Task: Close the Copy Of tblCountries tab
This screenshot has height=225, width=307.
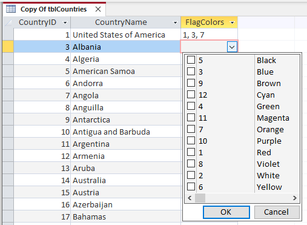Action: pyautogui.click(x=98, y=9)
